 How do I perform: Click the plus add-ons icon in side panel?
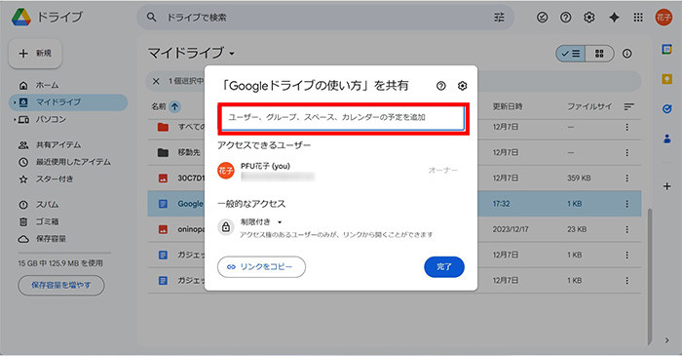point(666,186)
